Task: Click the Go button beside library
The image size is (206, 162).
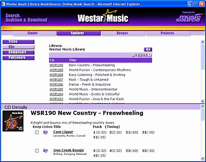Action: point(148,49)
